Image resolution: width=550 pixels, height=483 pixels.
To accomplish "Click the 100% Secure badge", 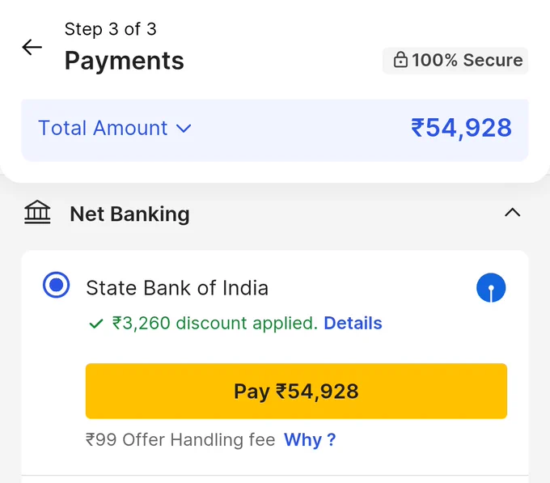I will [455, 61].
